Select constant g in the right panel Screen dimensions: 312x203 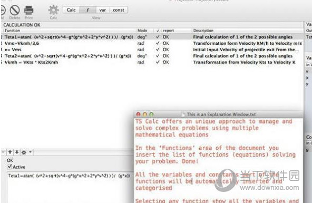tap(307, 150)
